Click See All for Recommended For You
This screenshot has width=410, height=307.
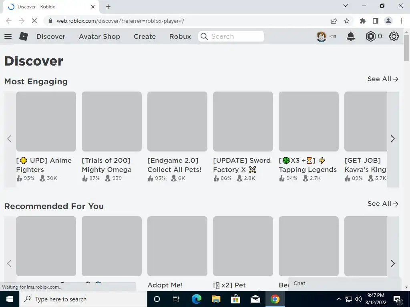(x=383, y=203)
